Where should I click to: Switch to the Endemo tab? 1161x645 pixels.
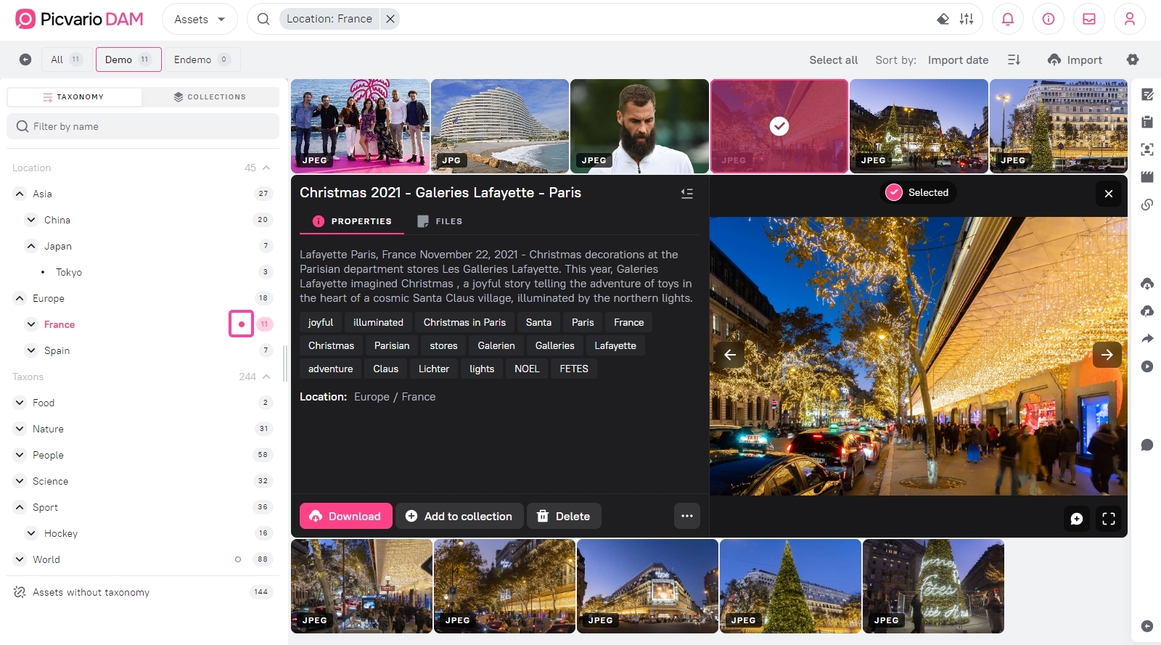202,59
